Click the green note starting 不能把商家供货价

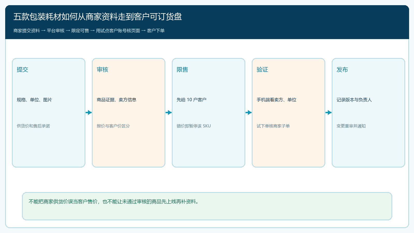point(207,206)
